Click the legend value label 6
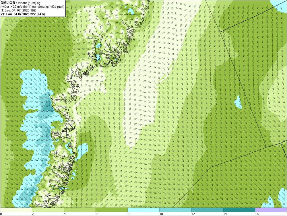The width and height of the screenshot is (287, 216). (x=96, y=214)
